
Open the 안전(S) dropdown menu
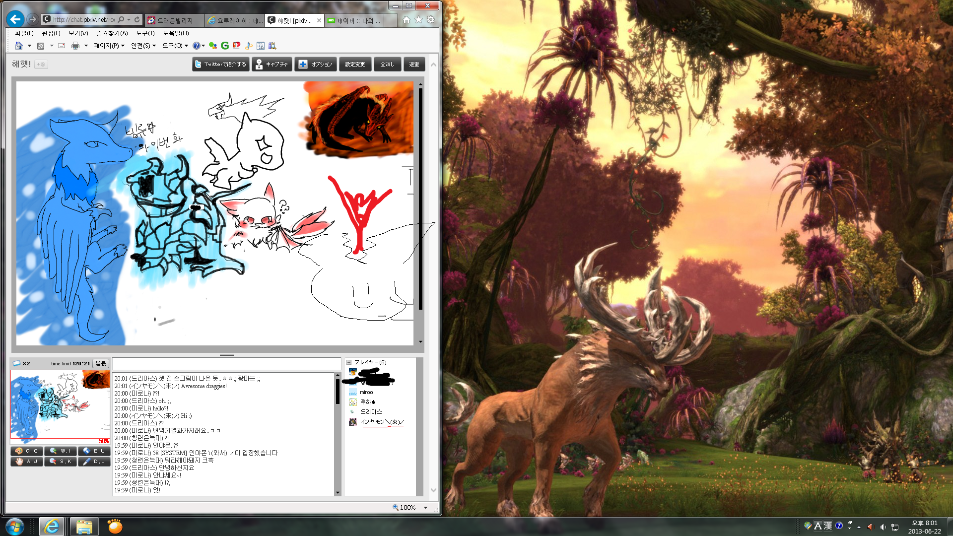coord(143,46)
